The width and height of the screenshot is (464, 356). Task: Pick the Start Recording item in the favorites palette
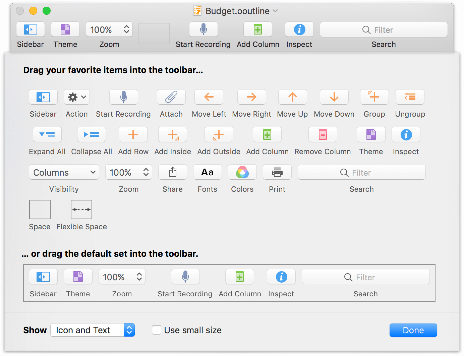tap(124, 97)
